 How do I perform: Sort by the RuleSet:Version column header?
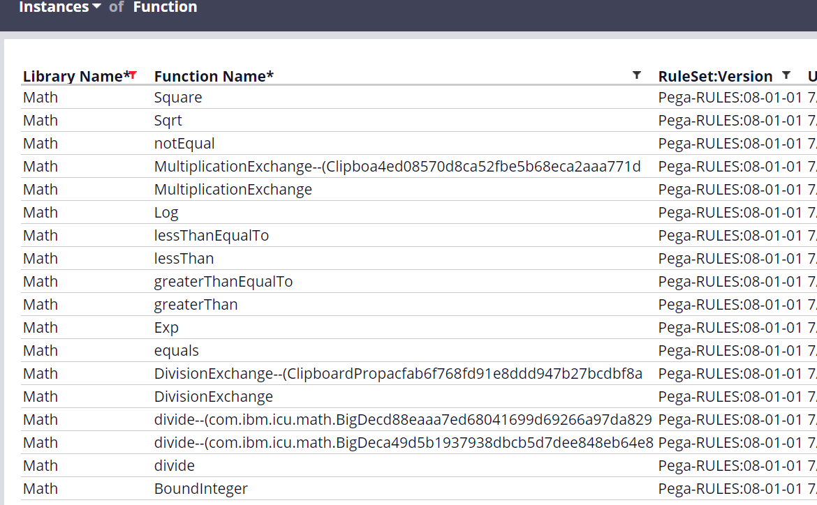pos(715,77)
